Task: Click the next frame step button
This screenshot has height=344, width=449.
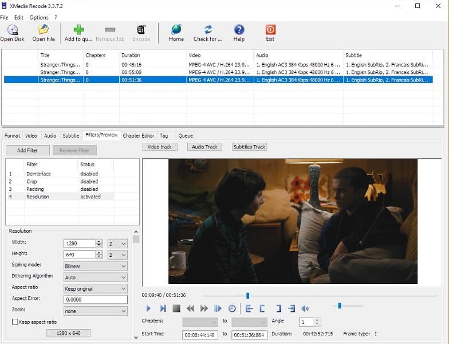Action: (x=163, y=308)
